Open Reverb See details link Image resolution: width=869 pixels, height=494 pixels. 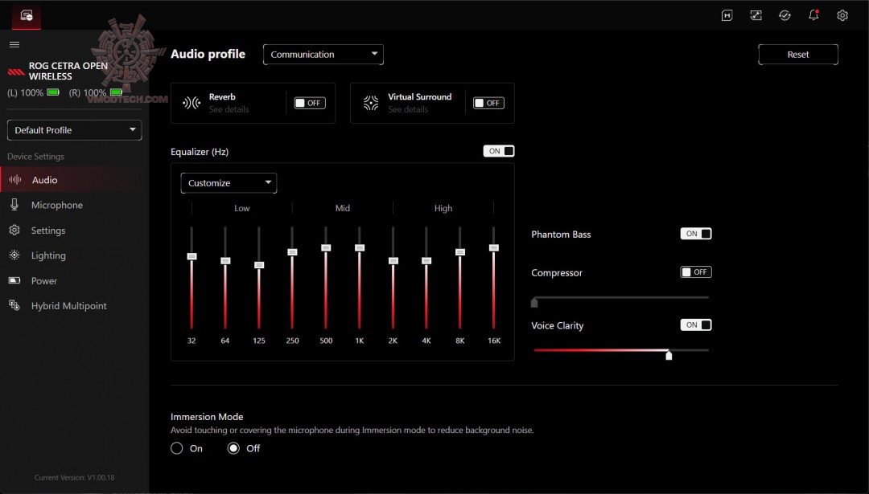coord(229,109)
